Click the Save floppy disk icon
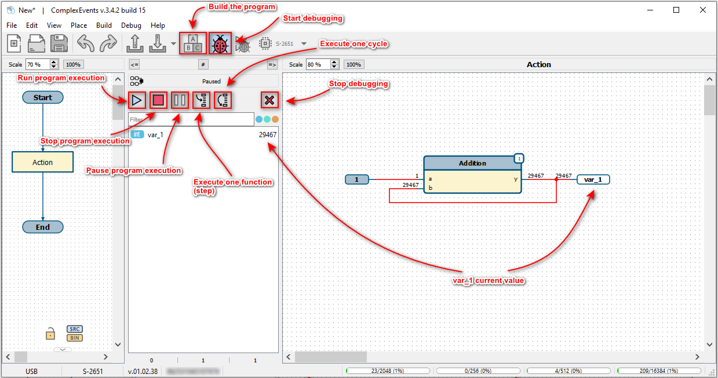This screenshot has height=378, width=718. point(59,43)
